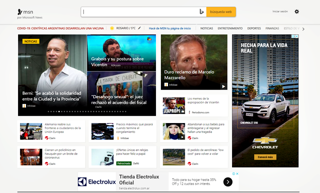The height and width of the screenshot is (193, 320).
Task: Open Los memes de la expropiación article
Action: pyautogui.click(x=203, y=100)
